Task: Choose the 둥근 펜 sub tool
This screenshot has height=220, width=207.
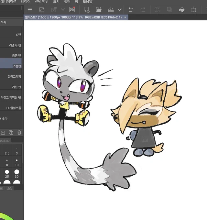Action: [x=11, y=53]
